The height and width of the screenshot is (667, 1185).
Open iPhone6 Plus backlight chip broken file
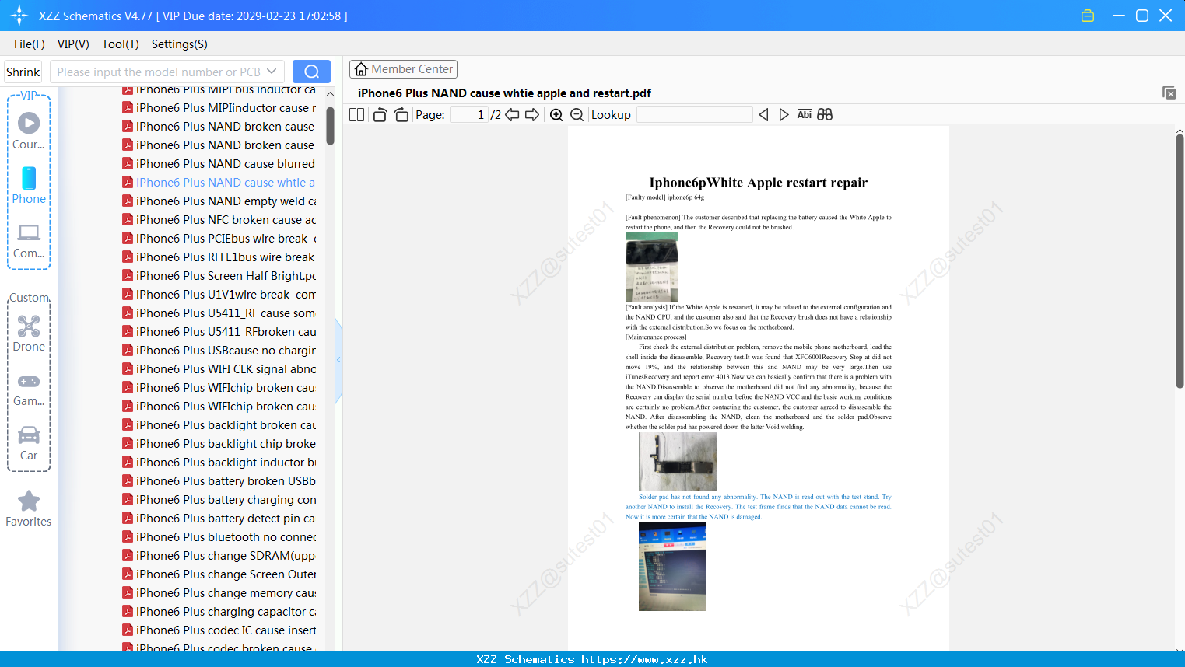click(x=219, y=444)
